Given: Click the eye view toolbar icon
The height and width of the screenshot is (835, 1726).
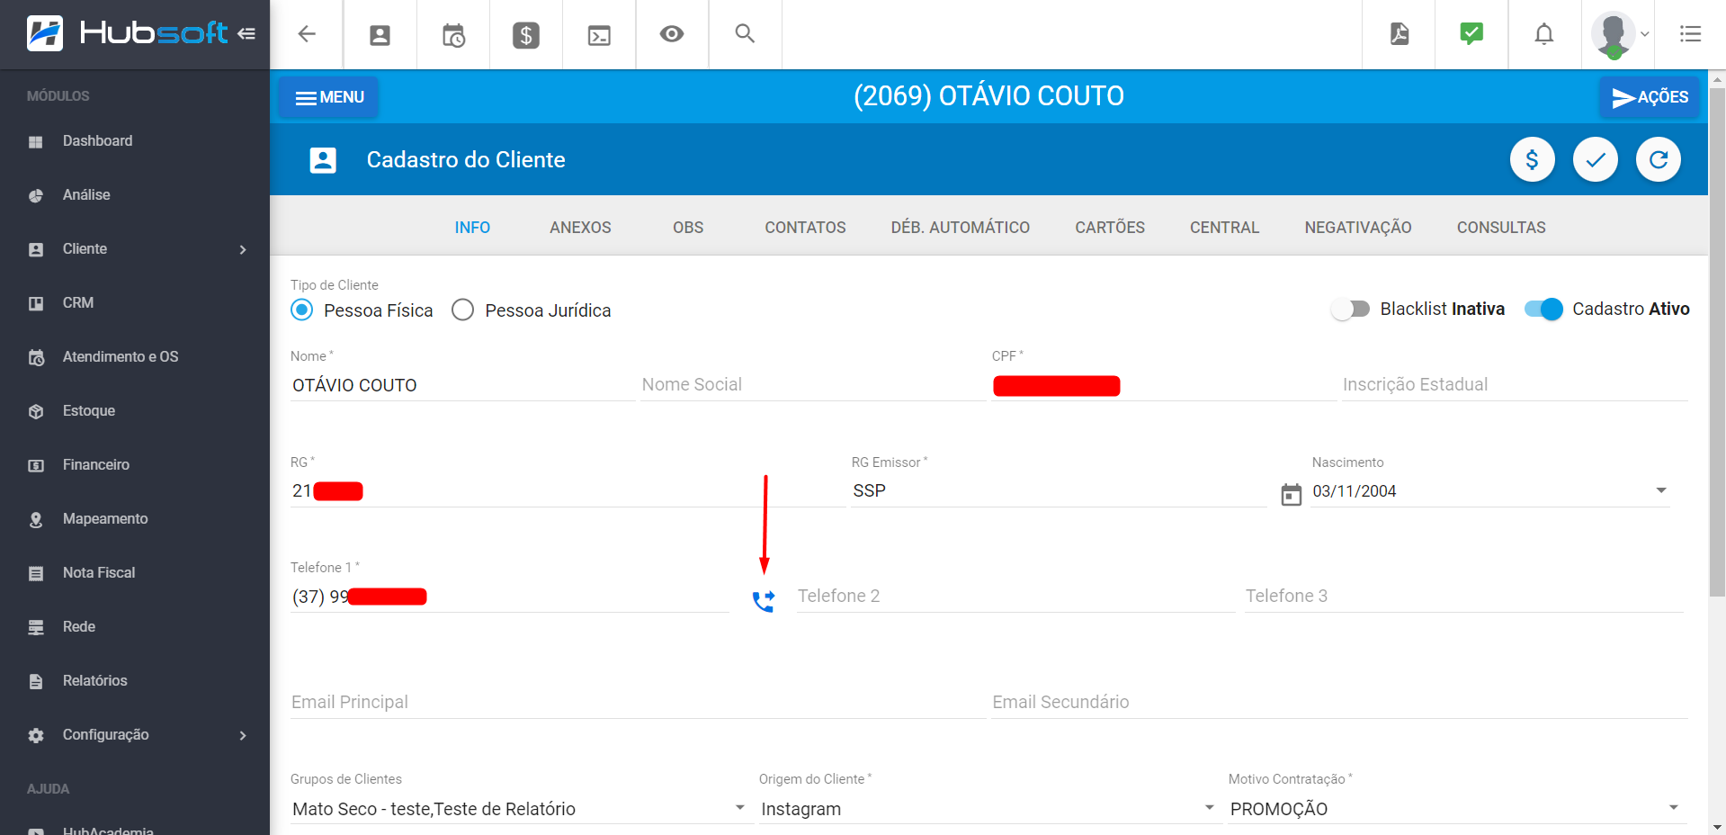Looking at the screenshot, I should [x=672, y=34].
